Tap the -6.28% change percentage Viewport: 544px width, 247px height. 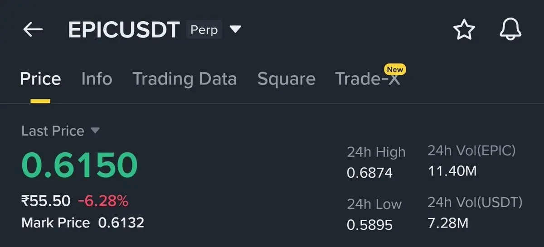(103, 201)
